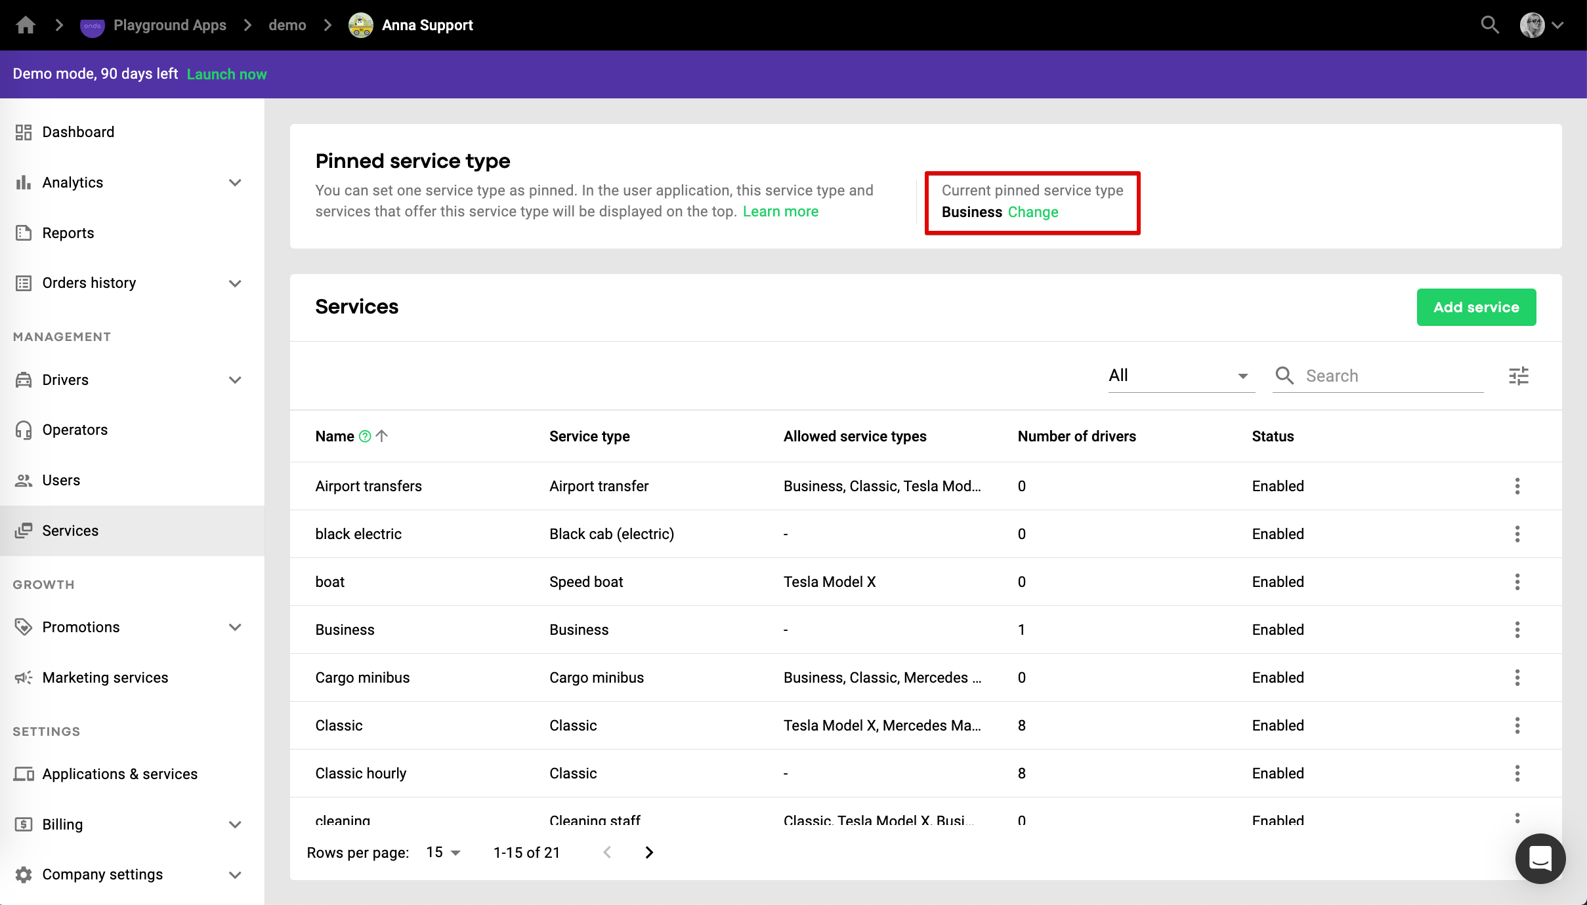Screen dimensions: 1587x905
Task: Click the Add service button
Action: tap(1475, 307)
